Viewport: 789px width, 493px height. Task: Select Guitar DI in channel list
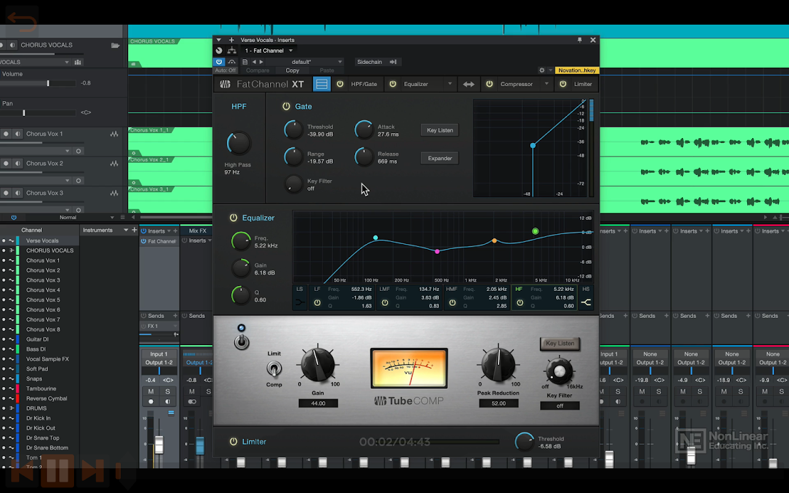[x=37, y=340]
